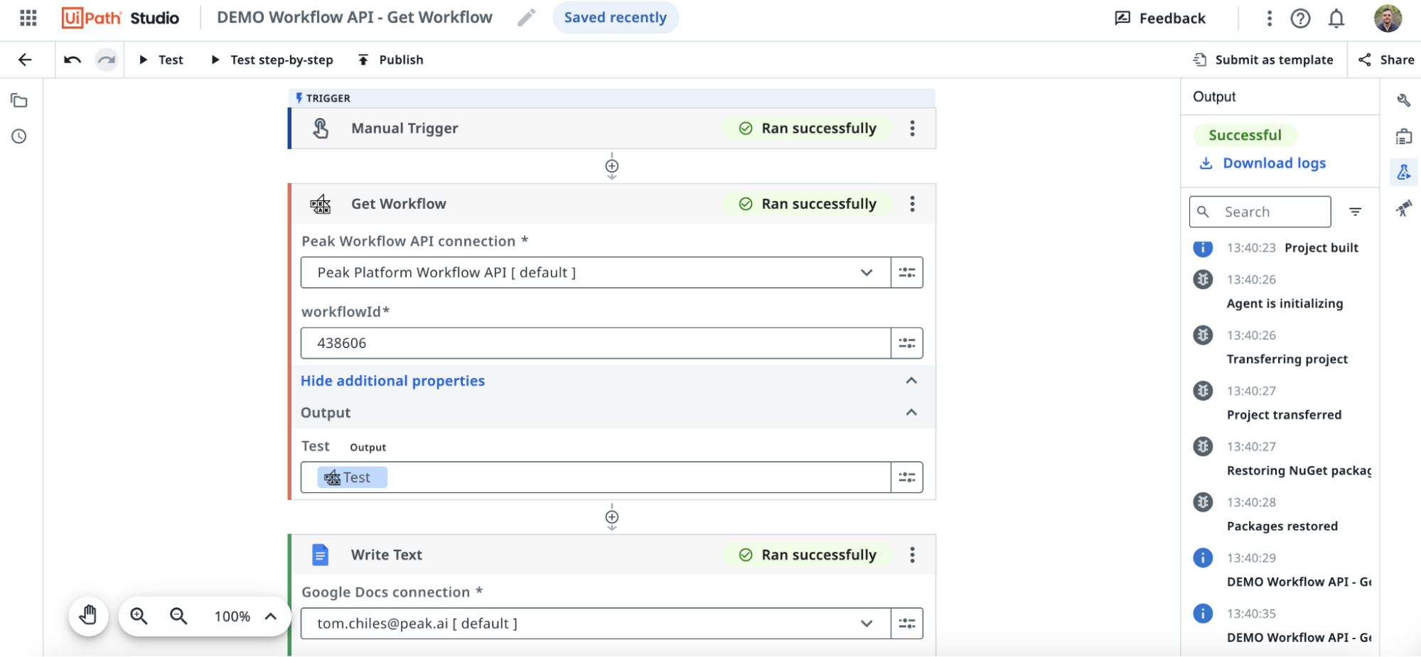Select the pan hand tool
Screen dimensions: 1421x657
click(88, 616)
